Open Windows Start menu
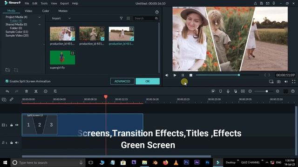 pyautogui.click(x=5, y=162)
